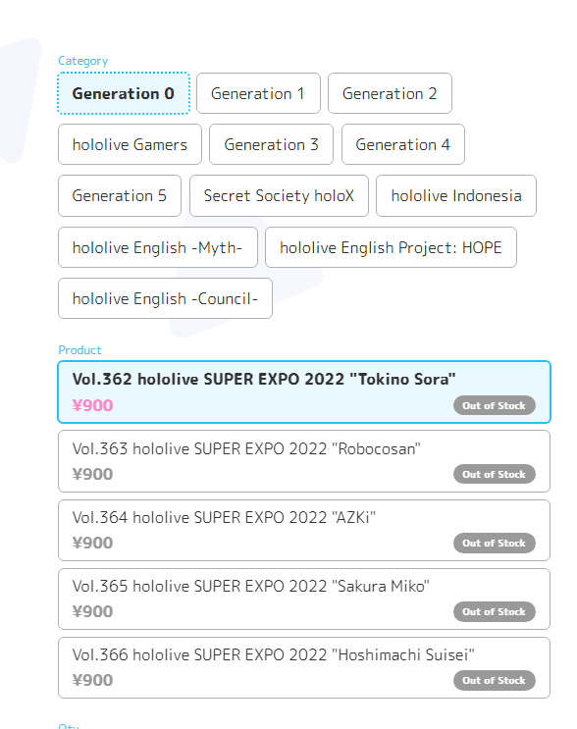Choose Generation 4 category
This screenshot has width=577, height=729.
403,144
